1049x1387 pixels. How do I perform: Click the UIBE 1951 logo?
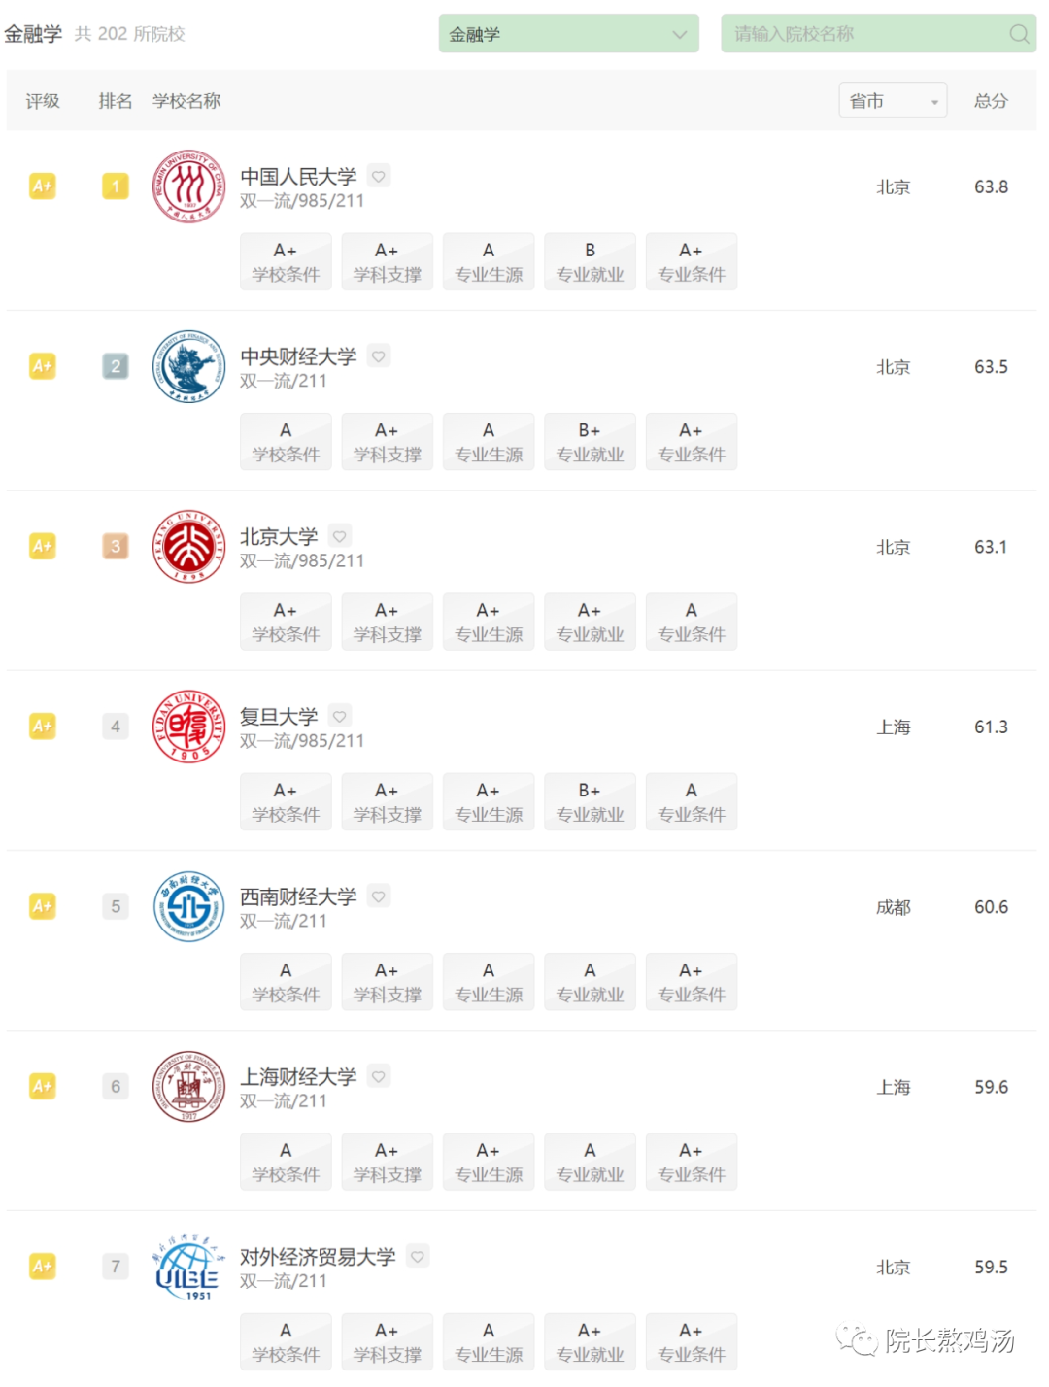[x=189, y=1268]
